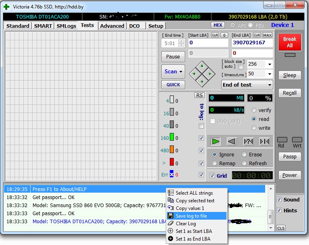Image resolution: width=309 pixels, height=245 pixels.
Task: Increase End time with the spinner
Action: tap(181, 41)
